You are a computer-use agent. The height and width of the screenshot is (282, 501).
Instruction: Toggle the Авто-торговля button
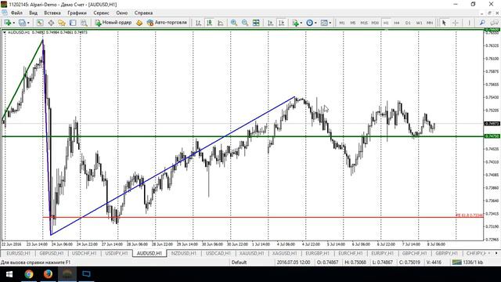[x=167, y=23]
